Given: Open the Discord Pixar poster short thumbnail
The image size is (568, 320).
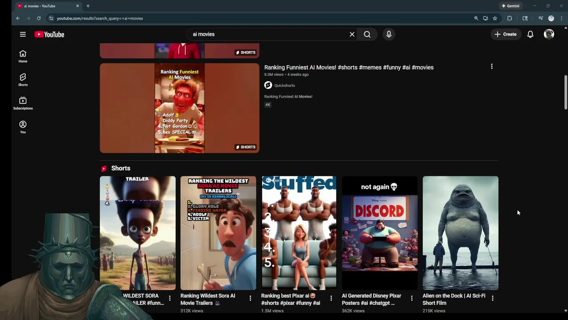Looking at the screenshot, I should coord(380,232).
